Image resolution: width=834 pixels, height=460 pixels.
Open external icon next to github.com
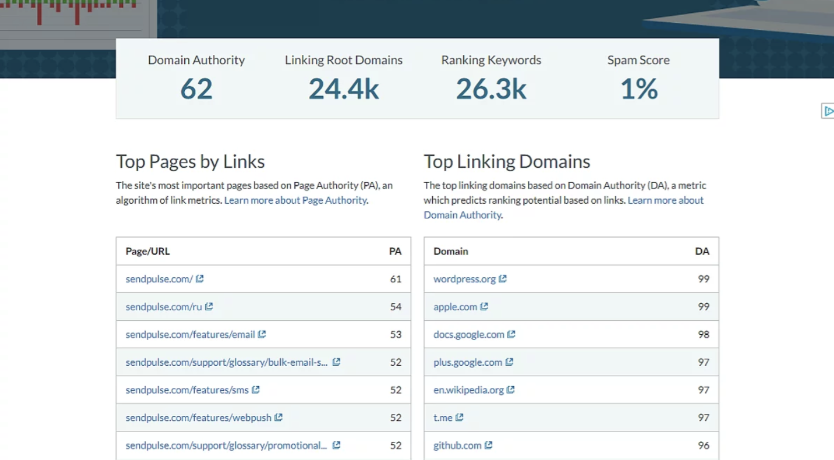pyautogui.click(x=488, y=445)
